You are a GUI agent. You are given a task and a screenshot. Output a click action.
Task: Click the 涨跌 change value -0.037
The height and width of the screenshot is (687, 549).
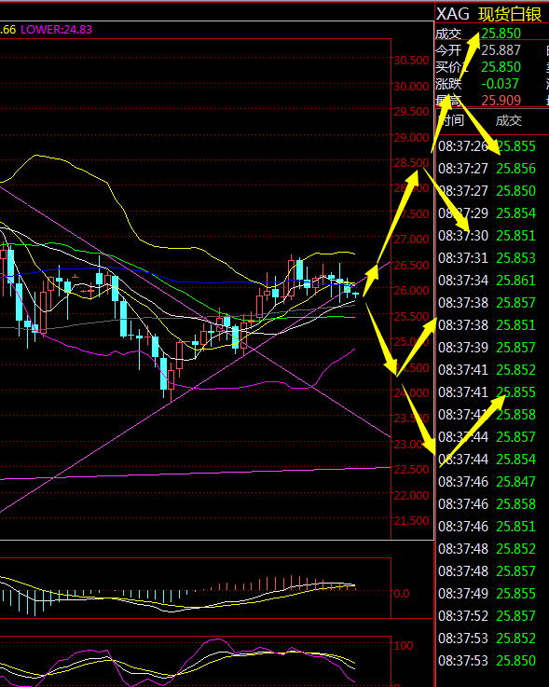[x=500, y=84]
